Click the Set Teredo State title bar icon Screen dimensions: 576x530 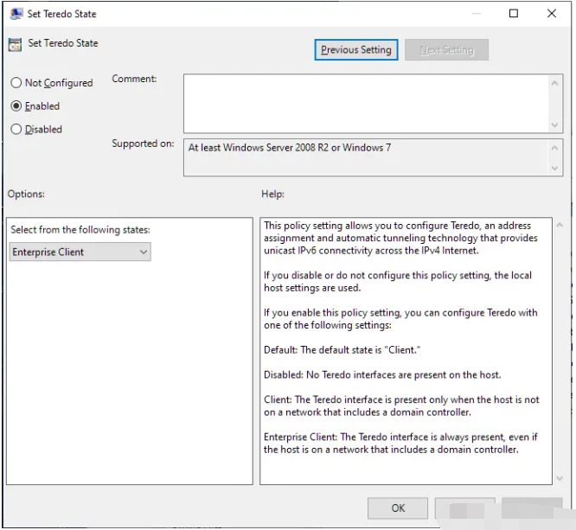16,14
